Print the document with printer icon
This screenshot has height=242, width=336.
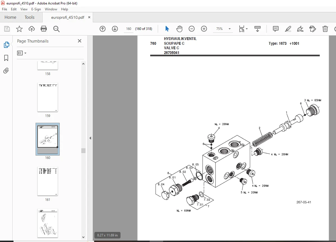[44, 29]
